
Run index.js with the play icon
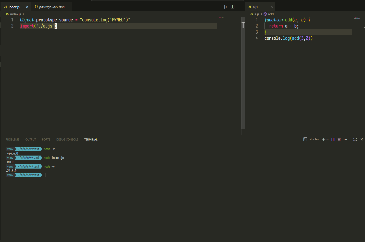(225, 7)
